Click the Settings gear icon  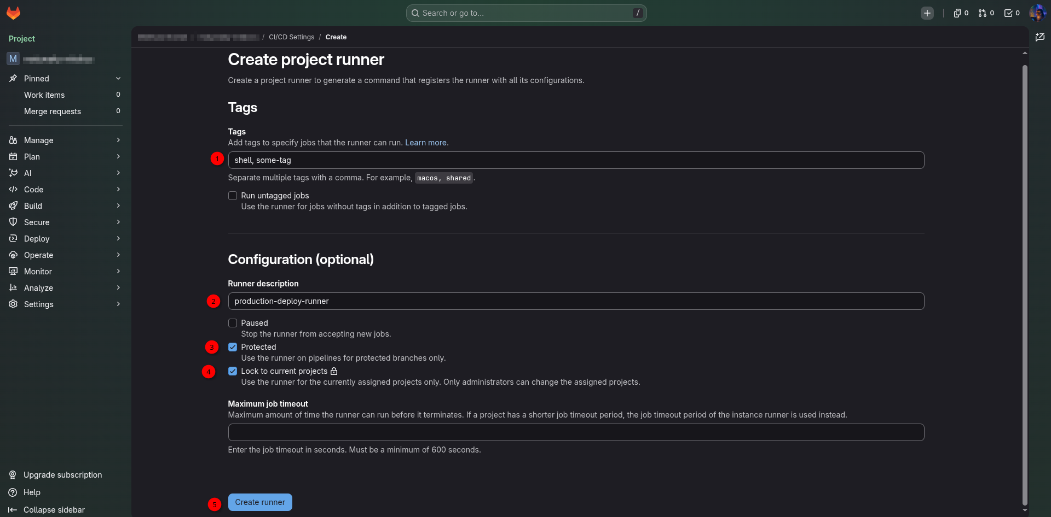point(13,304)
